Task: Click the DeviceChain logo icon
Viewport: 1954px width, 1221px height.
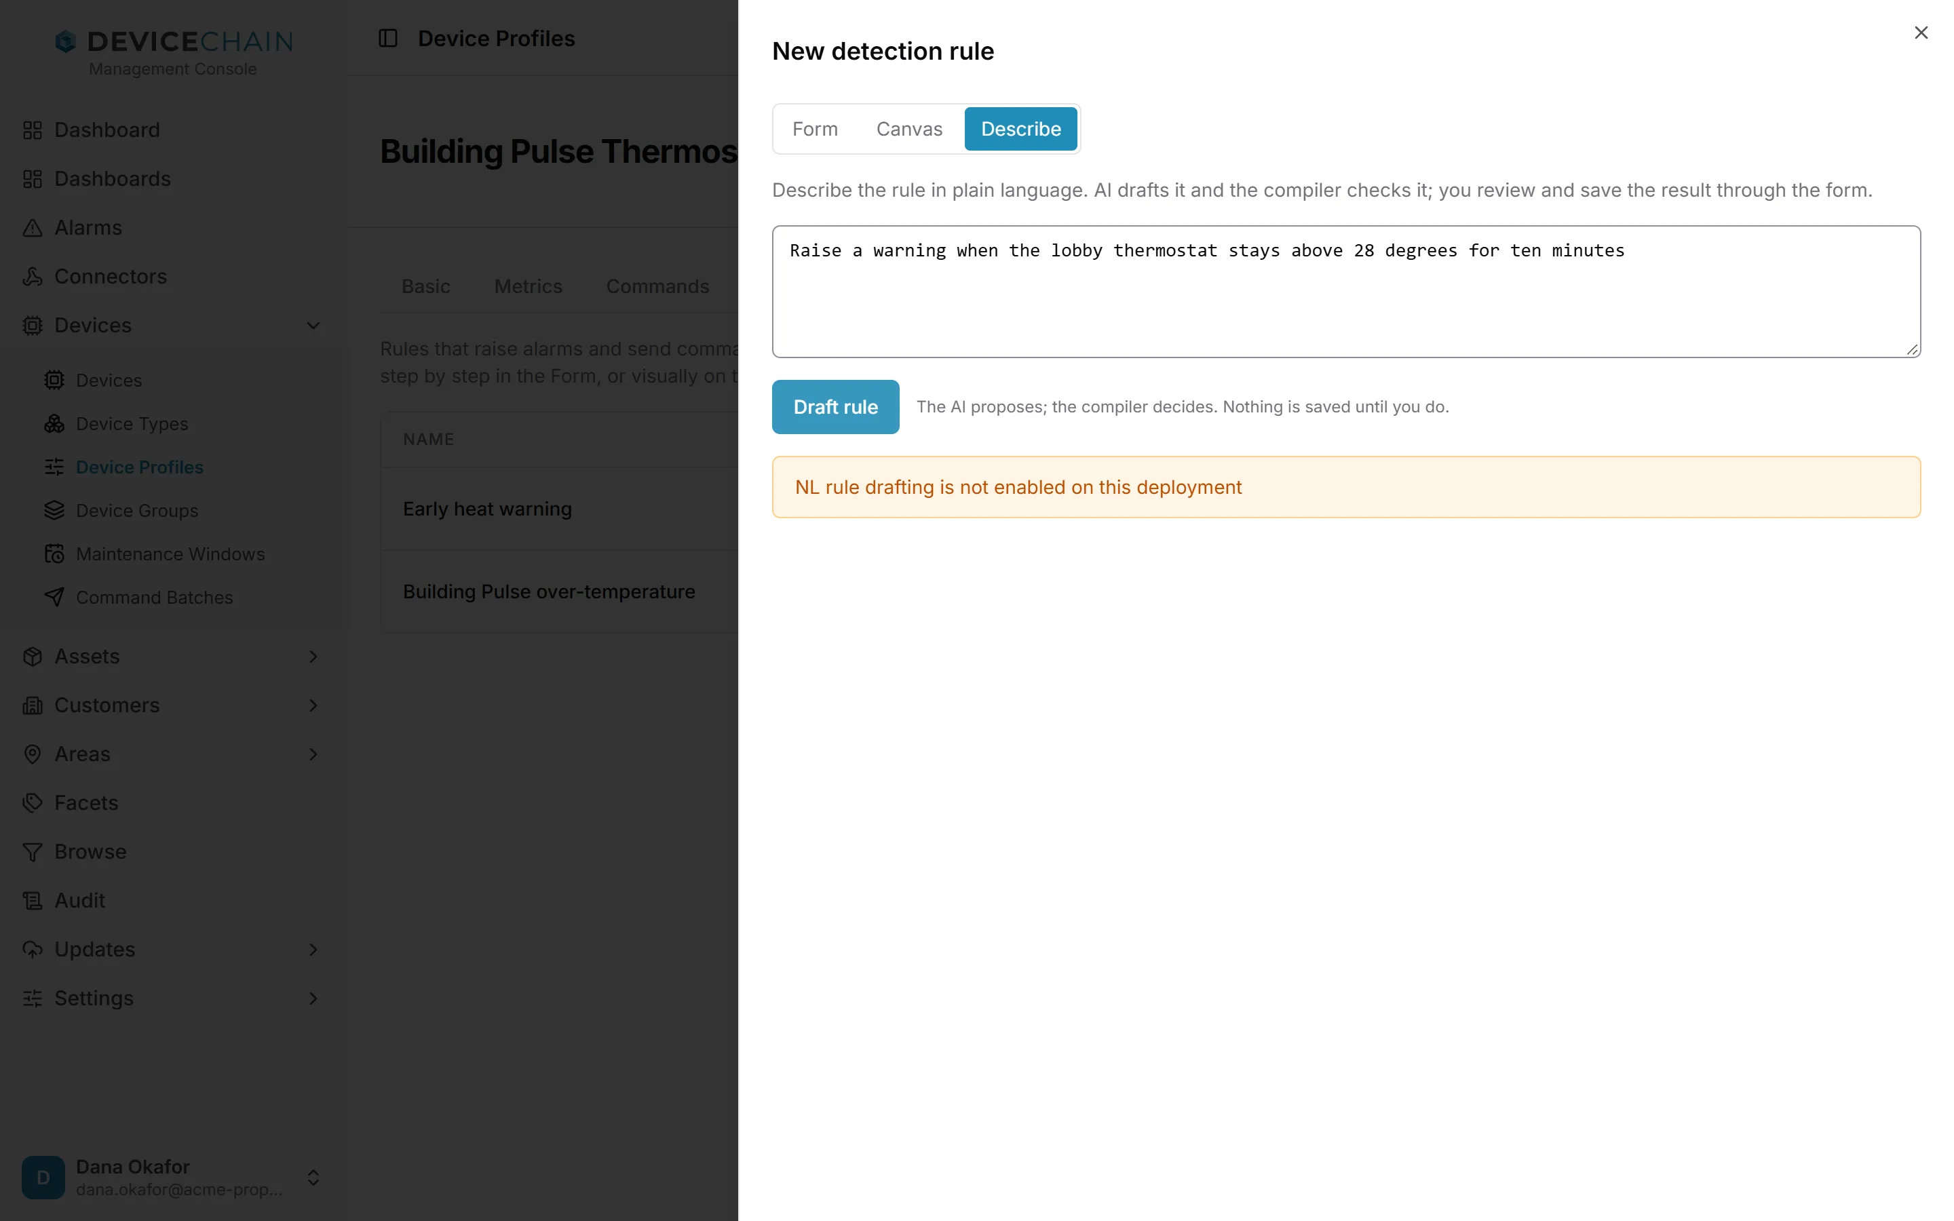Action: point(65,41)
